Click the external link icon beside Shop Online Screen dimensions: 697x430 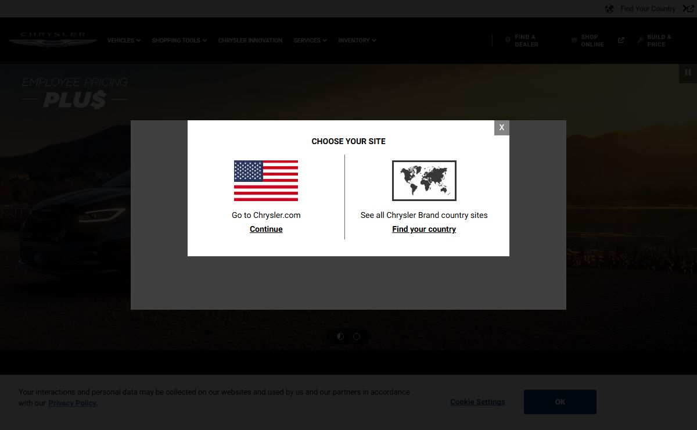621,40
